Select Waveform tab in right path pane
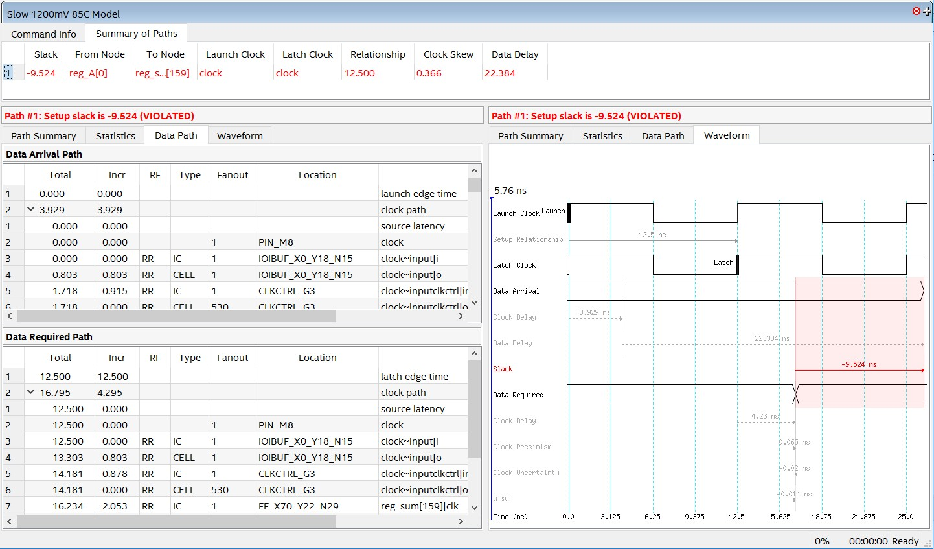 (x=727, y=135)
